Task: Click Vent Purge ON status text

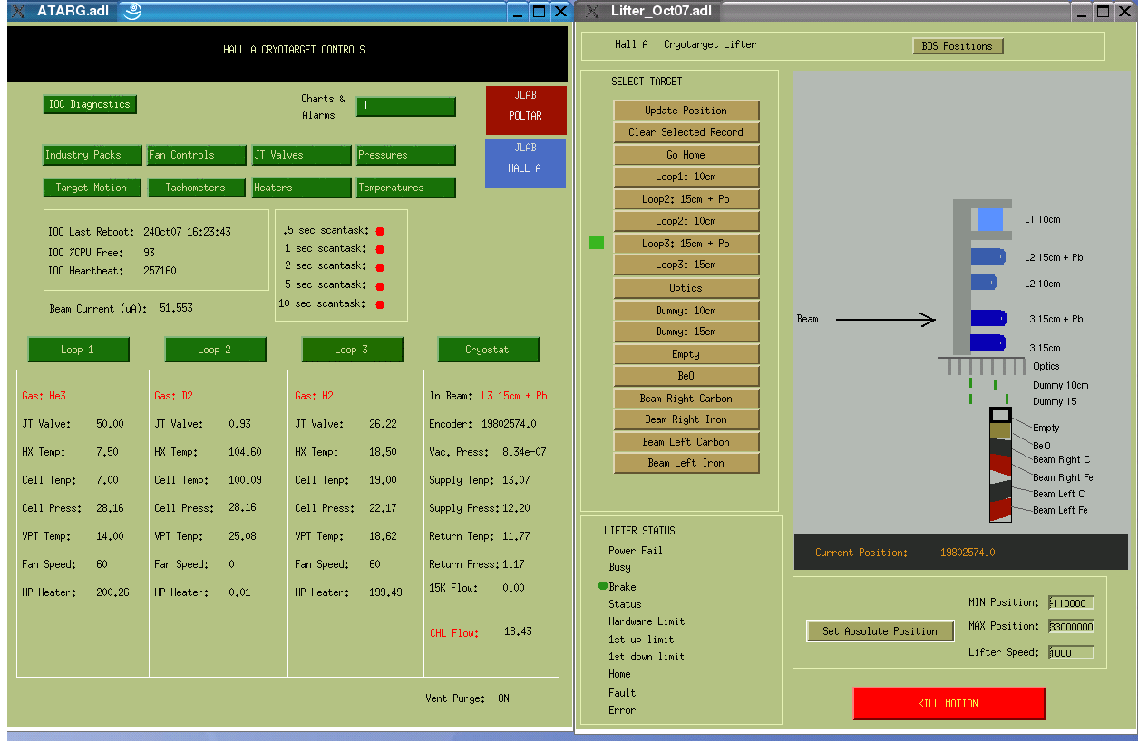Action: 503,698
